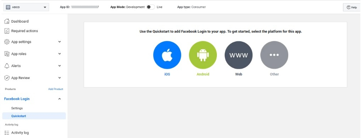Click the Activity log list icon
This screenshot has height=138, width=361.
7,133
